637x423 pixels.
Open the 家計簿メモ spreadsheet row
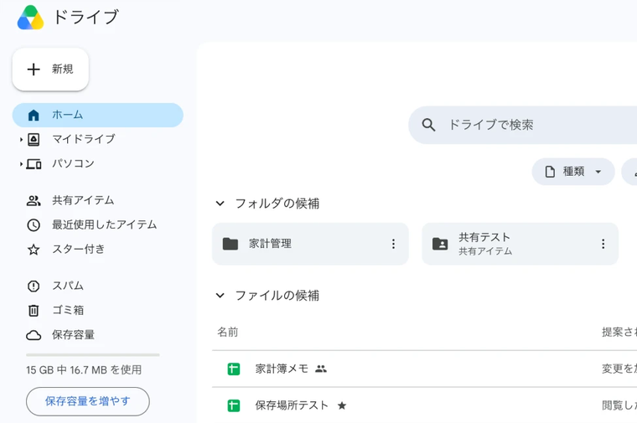425,369
